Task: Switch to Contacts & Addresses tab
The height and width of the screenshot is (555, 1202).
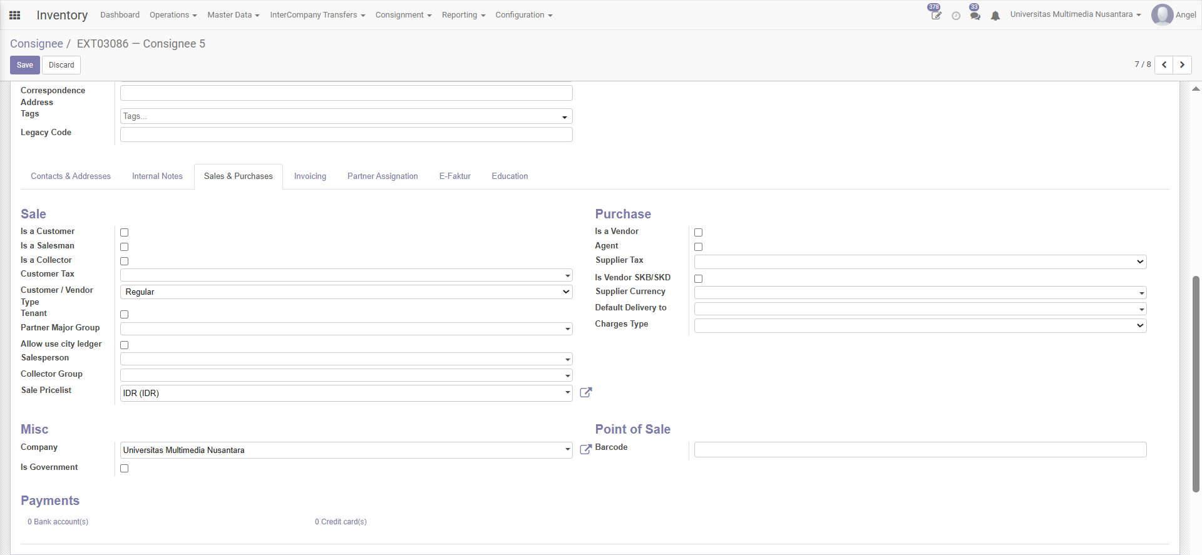Action: coord(71,176)
